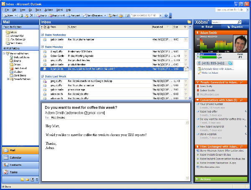The height and width of the screenshot is (190, 251).
Task: Sort by Attachment column header icon
Action: point(49,27)
